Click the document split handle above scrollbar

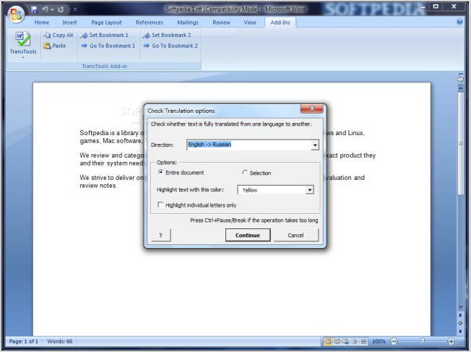[460, 74]
